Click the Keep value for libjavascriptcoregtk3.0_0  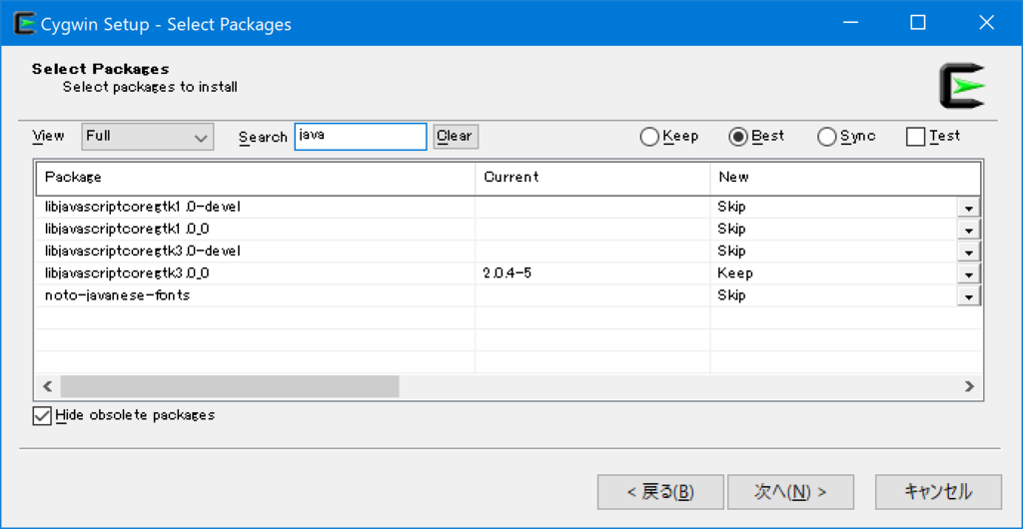tap(735, 272)
